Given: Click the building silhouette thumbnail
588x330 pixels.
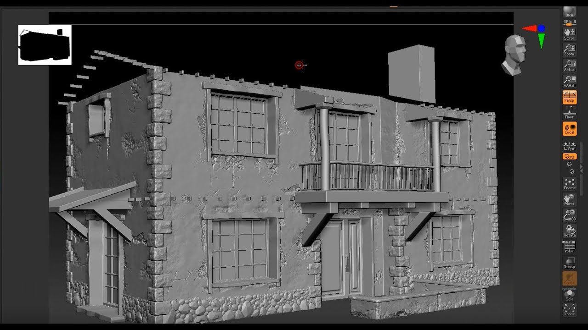Looking at the screenshot, I should pos(45,45).
